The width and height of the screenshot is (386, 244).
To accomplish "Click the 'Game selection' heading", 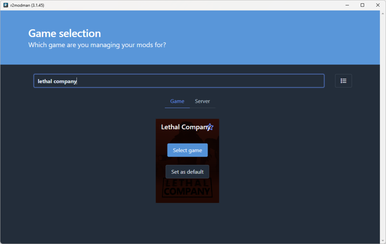I will click(x=64, y=34).
